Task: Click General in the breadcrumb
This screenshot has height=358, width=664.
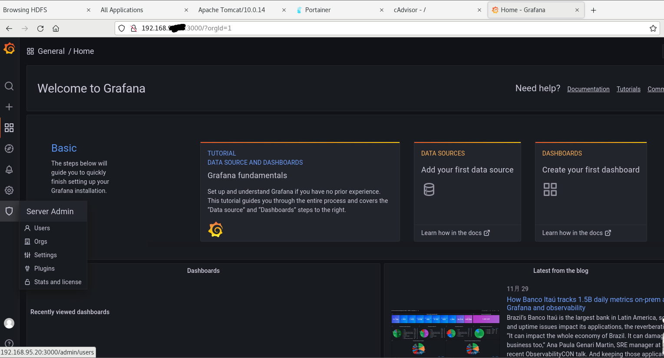Action: tap(51, 51)
